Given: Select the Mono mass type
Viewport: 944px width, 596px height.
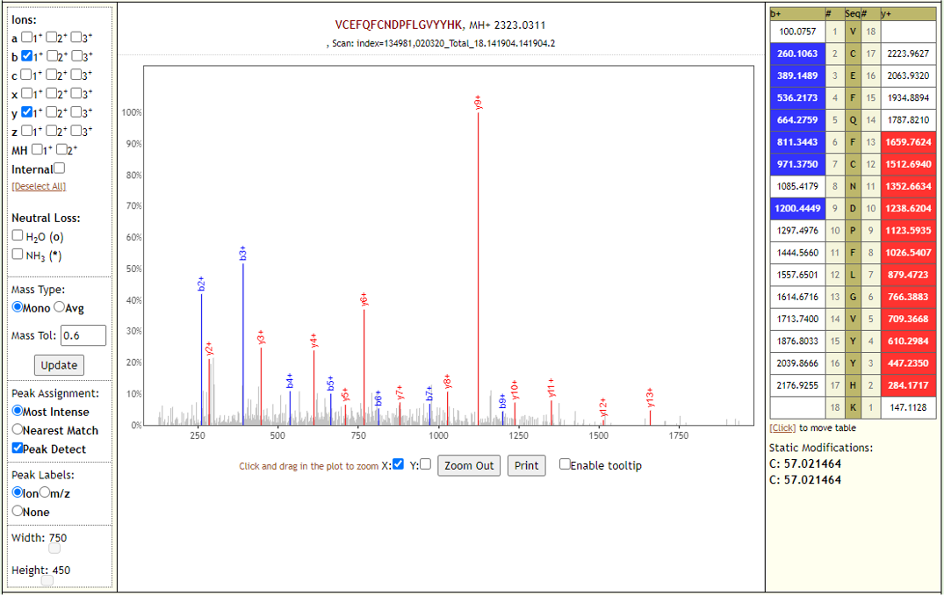Looking at the screenshot, I should (x=18, y=307).
